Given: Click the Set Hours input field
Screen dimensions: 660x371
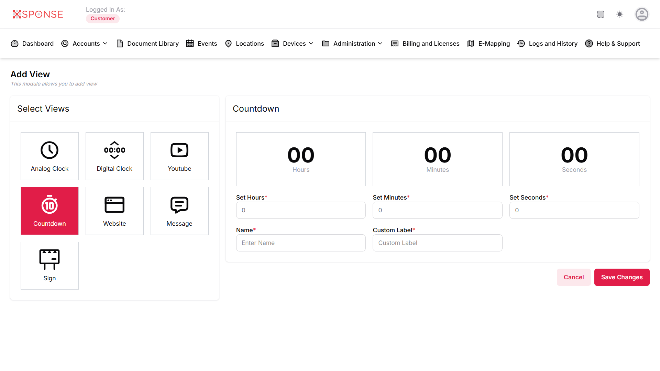Looking at the screenshot, I should click(301, 210).
